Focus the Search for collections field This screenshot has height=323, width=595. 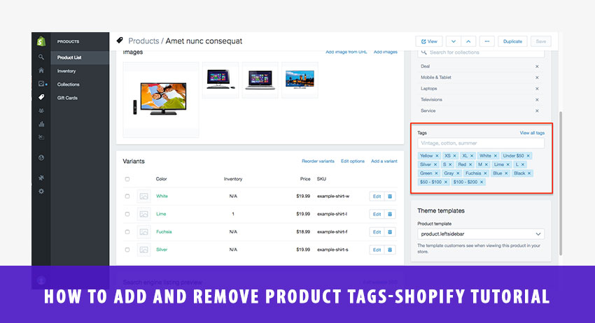[481, 52]
